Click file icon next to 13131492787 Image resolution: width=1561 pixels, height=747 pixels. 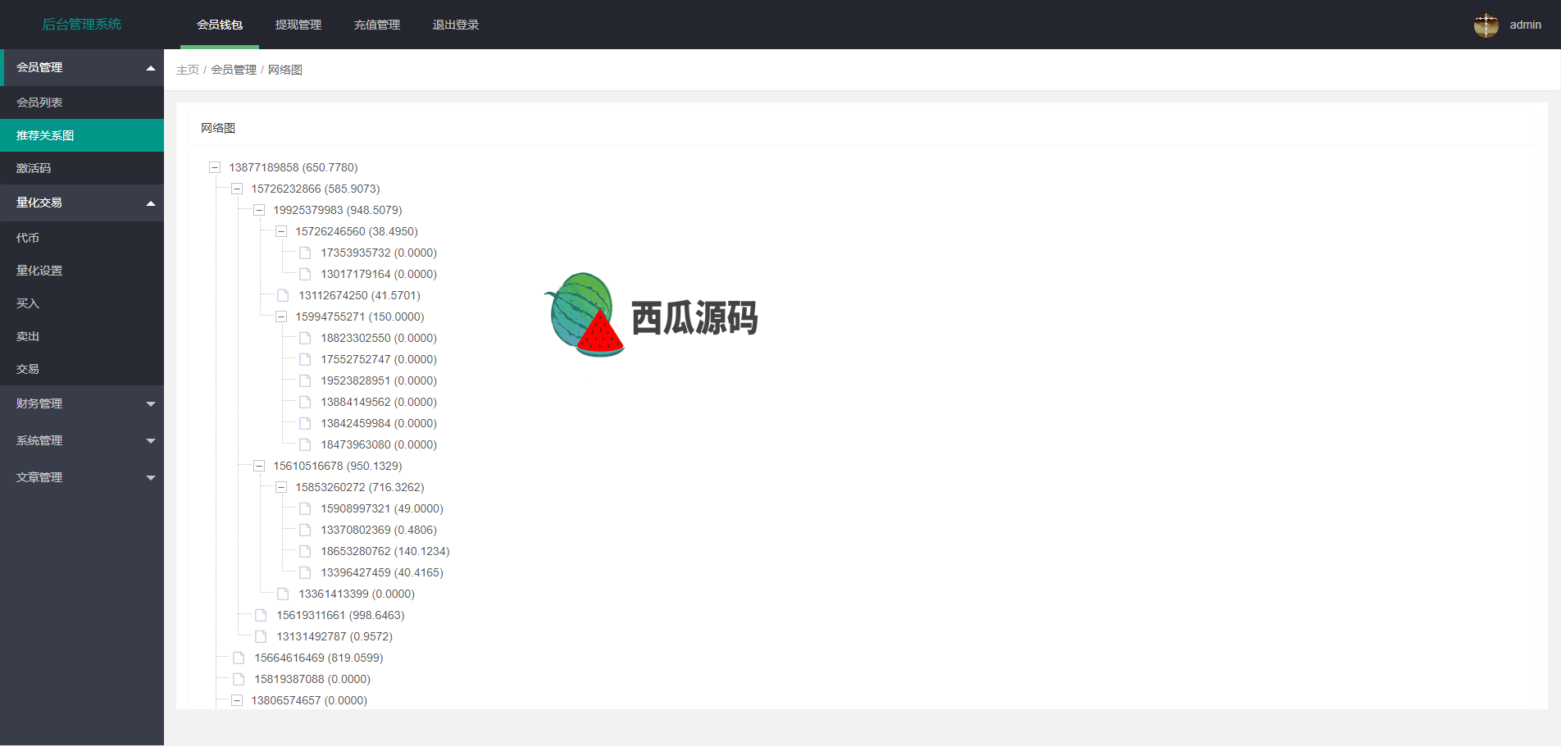coord(261,636)
